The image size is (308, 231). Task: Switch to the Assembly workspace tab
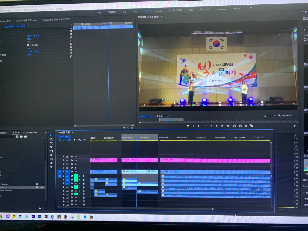pyautogui.click(x=112, y=12)
